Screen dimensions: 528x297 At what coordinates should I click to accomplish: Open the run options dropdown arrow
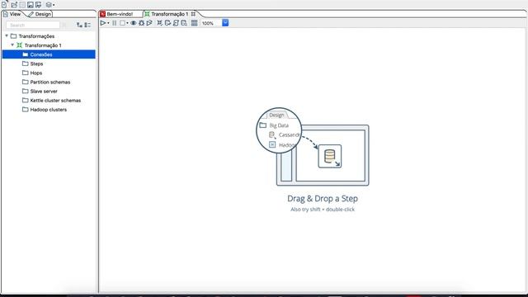(x=108, y=23)
